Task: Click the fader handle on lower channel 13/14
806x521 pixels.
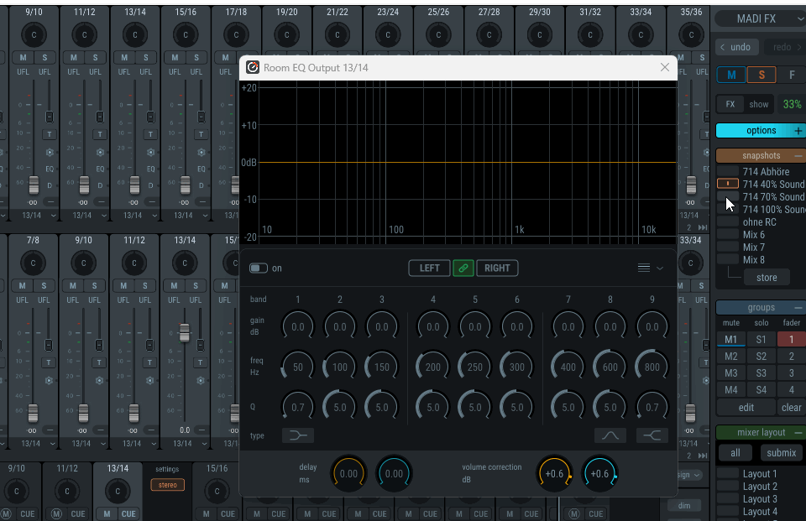Action: 185,334
